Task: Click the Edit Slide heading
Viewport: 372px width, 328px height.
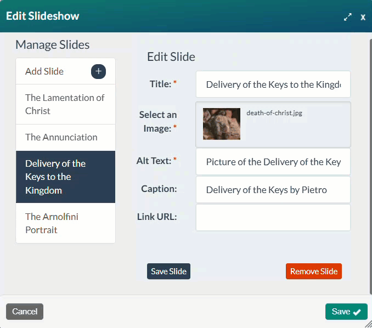Action: point(171,56)
